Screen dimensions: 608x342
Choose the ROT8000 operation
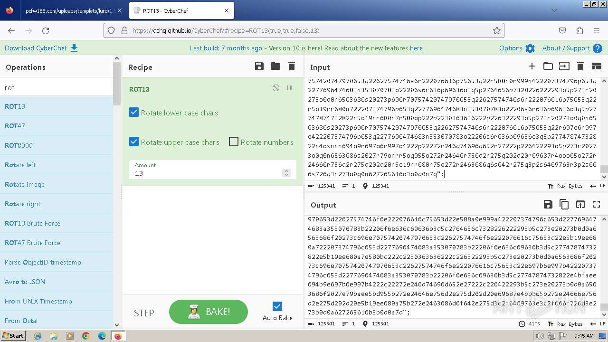(x=57, y=145)
